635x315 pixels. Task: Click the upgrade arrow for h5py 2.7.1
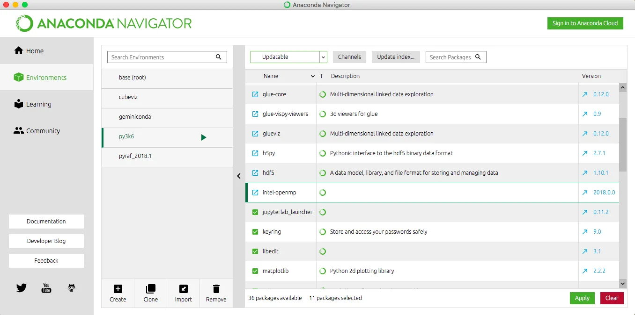pos(585,153)
